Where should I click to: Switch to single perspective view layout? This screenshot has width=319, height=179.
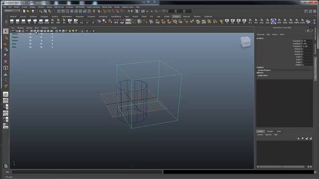tap(5, 94)
